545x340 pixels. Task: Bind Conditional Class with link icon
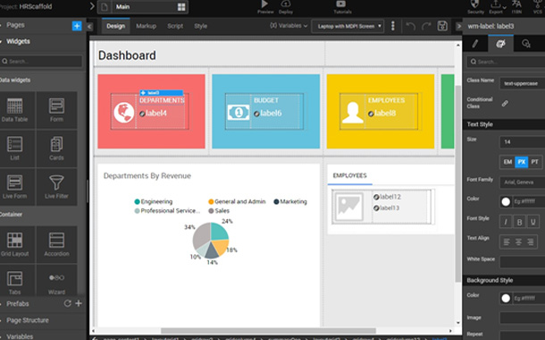505,104
